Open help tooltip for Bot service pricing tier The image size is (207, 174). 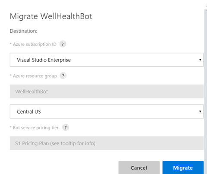pos(66,127)
